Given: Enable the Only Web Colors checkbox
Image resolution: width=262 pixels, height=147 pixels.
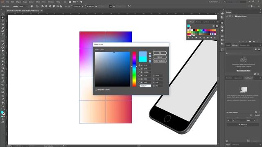Looking at the screenshot, I should (96, 90).
